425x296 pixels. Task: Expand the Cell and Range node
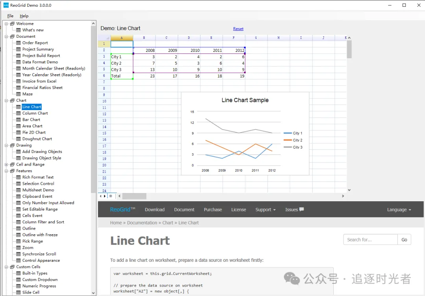coord(6,165)
